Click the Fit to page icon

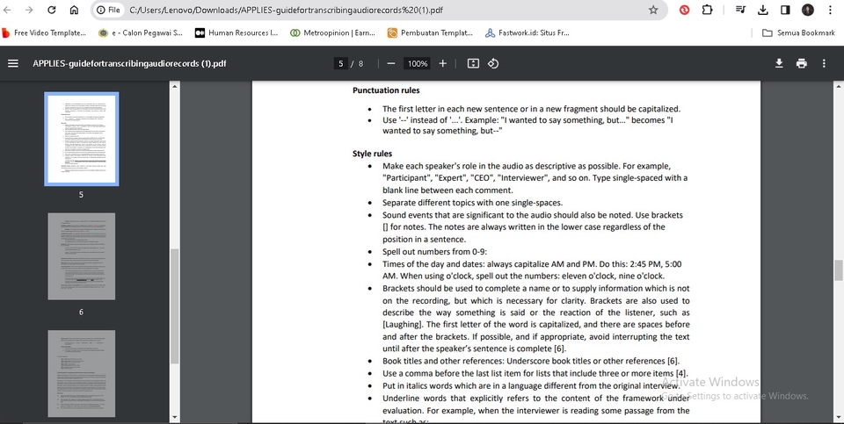[473, 63]
